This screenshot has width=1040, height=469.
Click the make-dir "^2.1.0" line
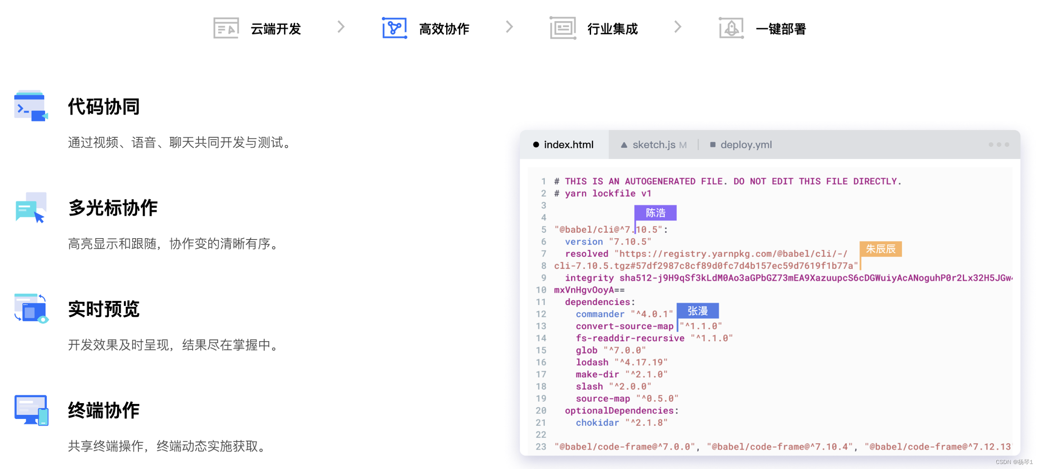pos(622,374)
